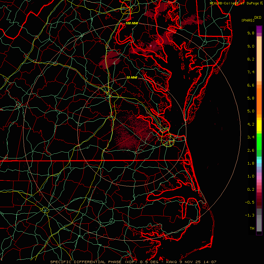
Task: Click the speckled KDP echo inside the 50 NMI ring
Action: (x=133, y=132)
